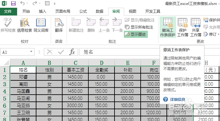Switch to the 开始 tab
Image resolution: width=220 pixels, height=121 pixels.
[x=26, y=11]
